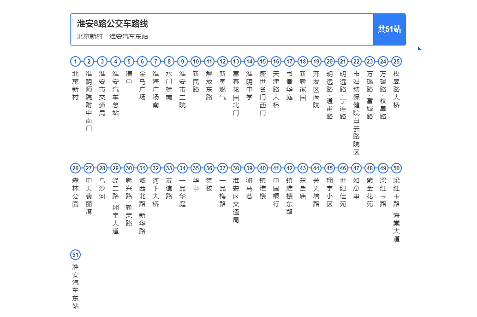Click station marker 33
The height and width of the screenshot is (317, 477).
(x=169, y=168)
